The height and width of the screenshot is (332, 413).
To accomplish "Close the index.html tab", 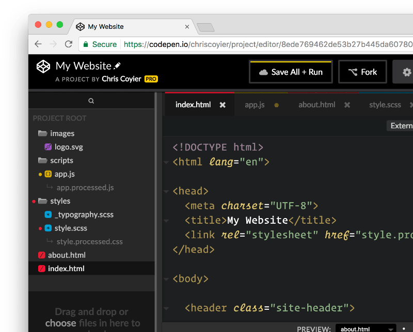I will (x=223, y=104).
